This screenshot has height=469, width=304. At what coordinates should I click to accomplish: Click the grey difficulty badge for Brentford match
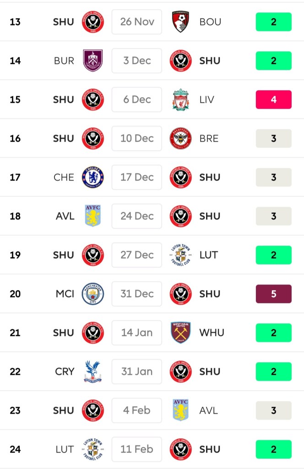(273, 138)
